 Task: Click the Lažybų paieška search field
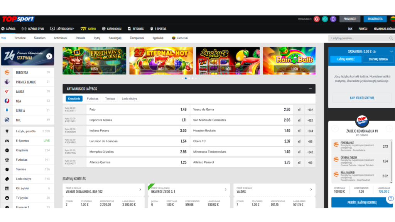(x=357, y=38)
